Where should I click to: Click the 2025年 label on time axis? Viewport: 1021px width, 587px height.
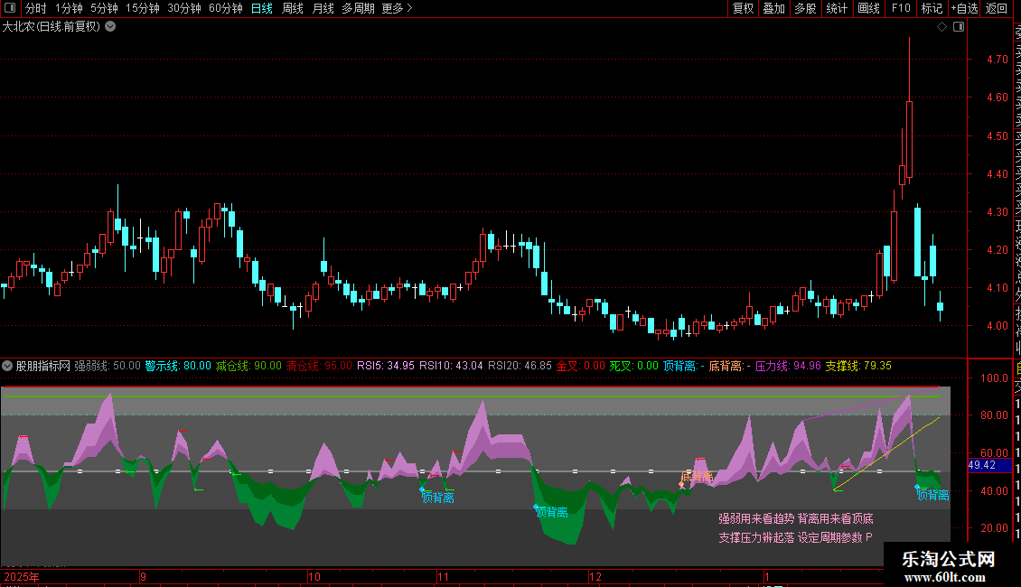(x=22, y=576)
